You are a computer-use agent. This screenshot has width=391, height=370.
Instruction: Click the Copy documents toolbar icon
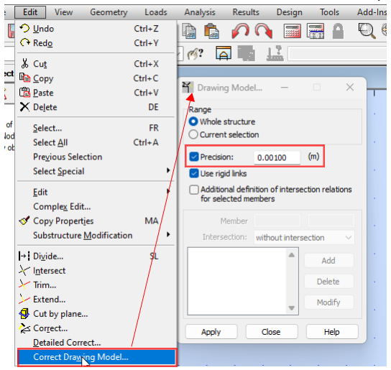tap(189, 31)
